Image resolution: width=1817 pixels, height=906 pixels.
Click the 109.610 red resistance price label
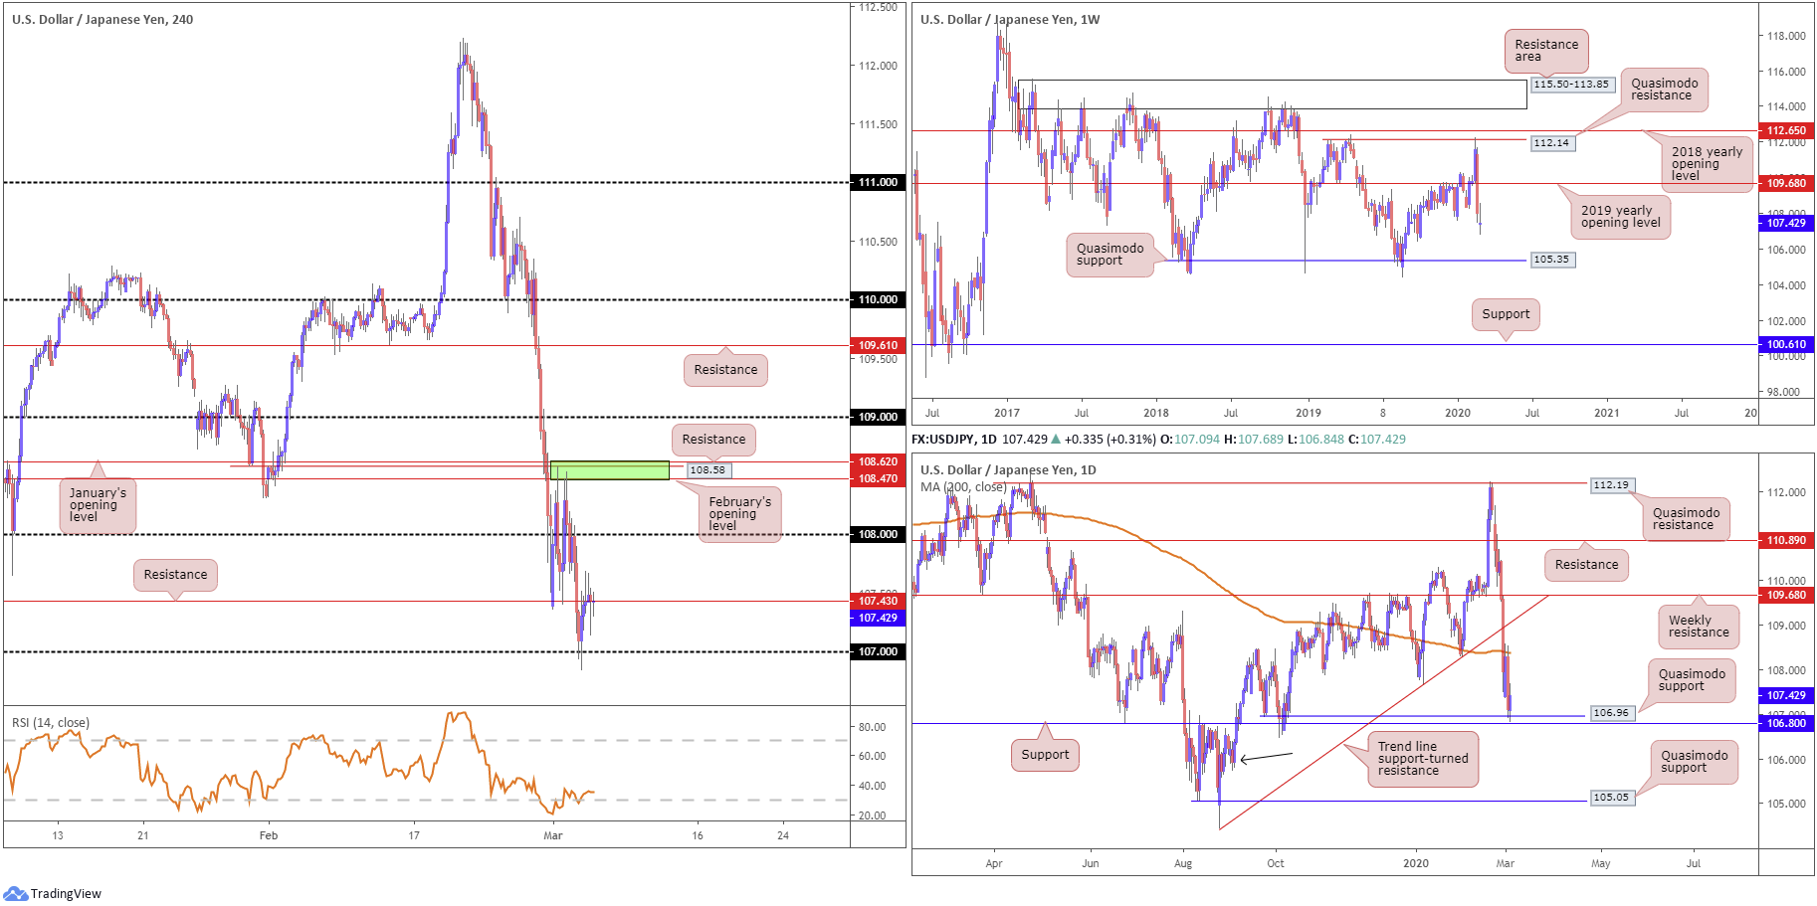pyautogui.click(x=878, y=345)
